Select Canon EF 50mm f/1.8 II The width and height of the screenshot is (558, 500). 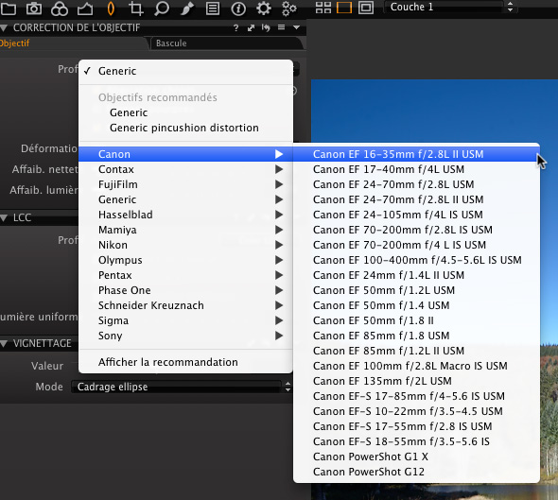[416, 320]
